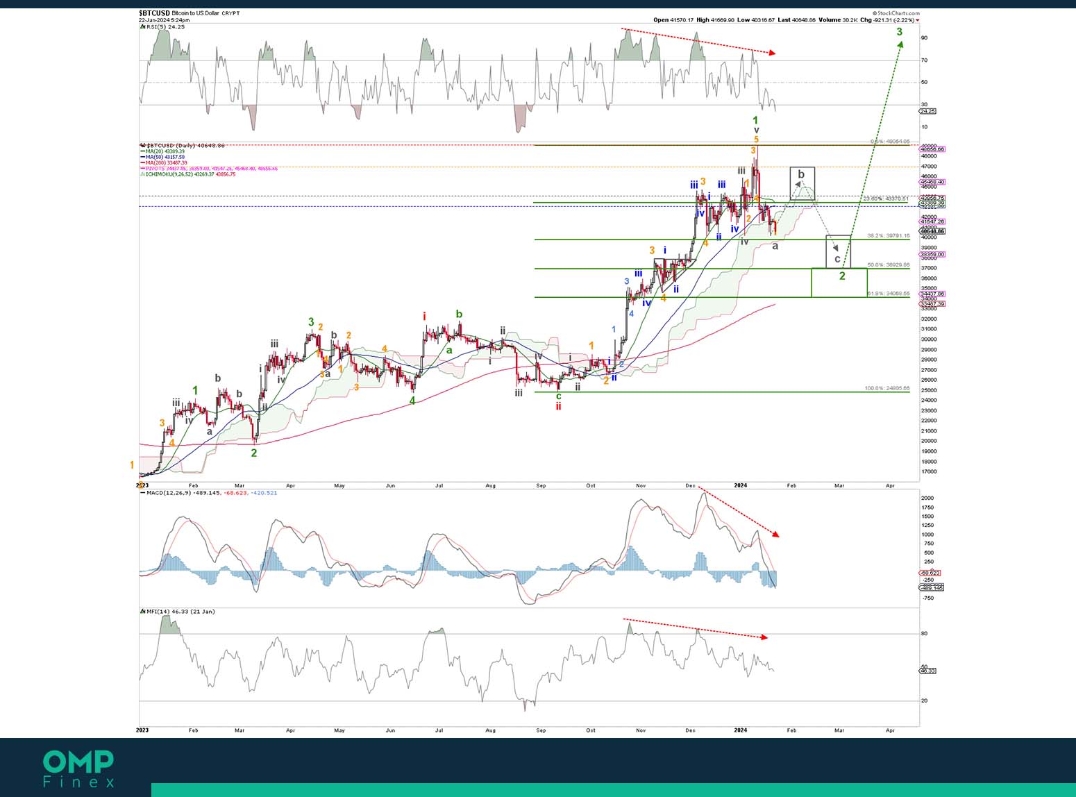Image resolution: width=1076 pixels, height=797 pixels.
Task: Click the MA(20) 43389.39 legend entry
Action: 163,151
